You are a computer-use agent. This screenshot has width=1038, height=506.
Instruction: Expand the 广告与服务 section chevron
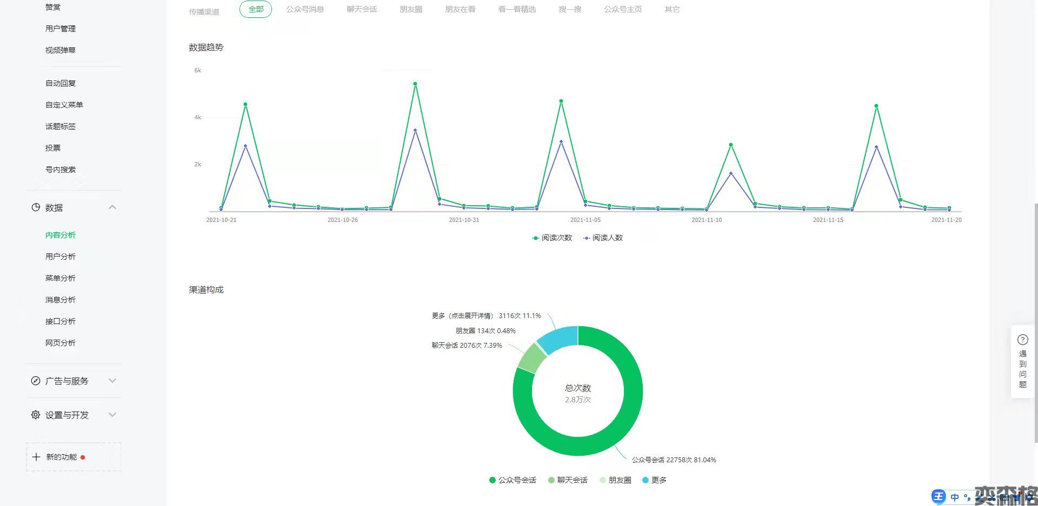pyautogui.click(x=112, y=381)
